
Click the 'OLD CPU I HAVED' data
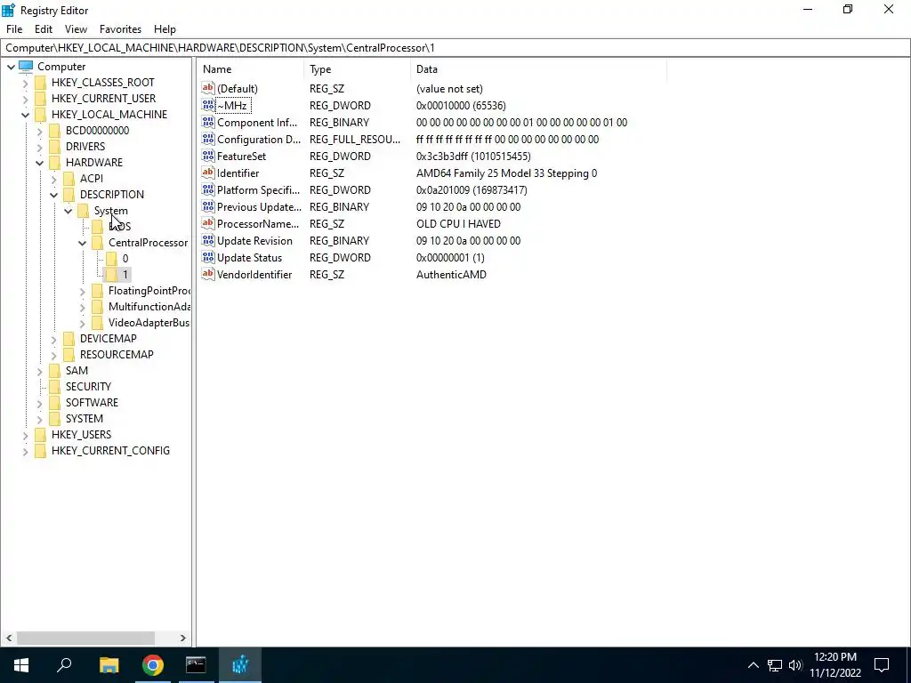click(x=458, y=223)
